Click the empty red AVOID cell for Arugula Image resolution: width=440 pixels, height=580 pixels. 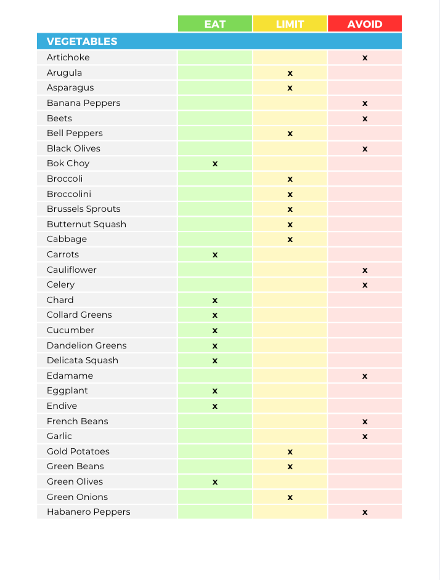[365, 73]
